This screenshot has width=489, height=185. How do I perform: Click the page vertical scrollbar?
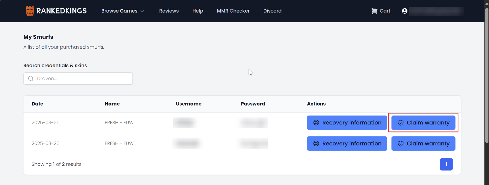coord(487,76)
